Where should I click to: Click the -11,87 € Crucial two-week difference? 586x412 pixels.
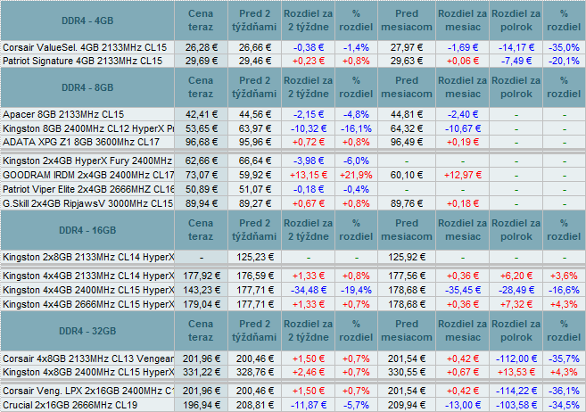pyautogui.click(x=309, y=405)
